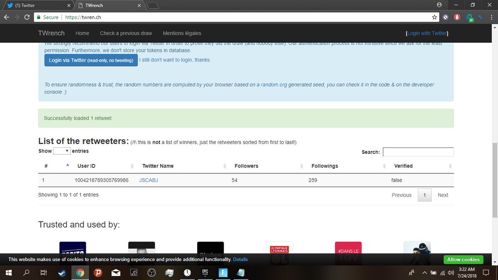The width and height of the screenshot is (498, 280).
Task: Click Login with Twitter in the navbar
Action: tap(427, 33)
